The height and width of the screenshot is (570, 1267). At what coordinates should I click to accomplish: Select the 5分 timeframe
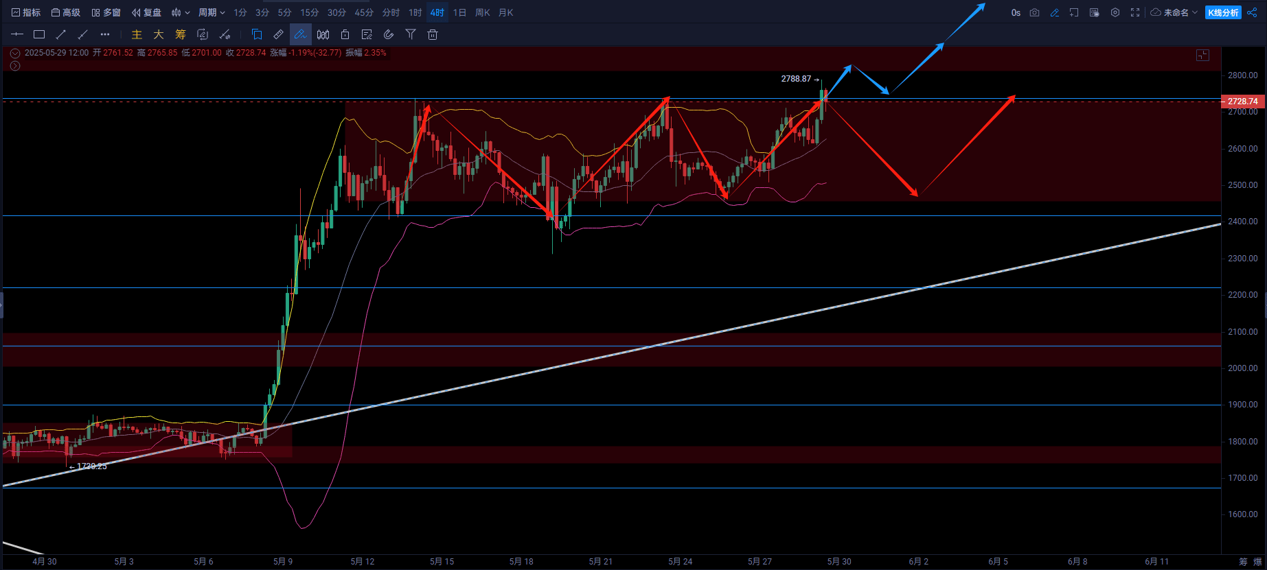coord(285,12)
